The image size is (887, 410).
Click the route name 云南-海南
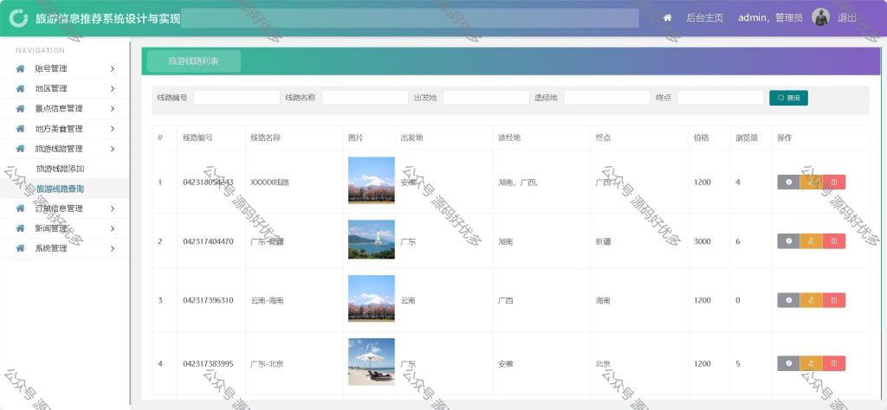point(267,300)
